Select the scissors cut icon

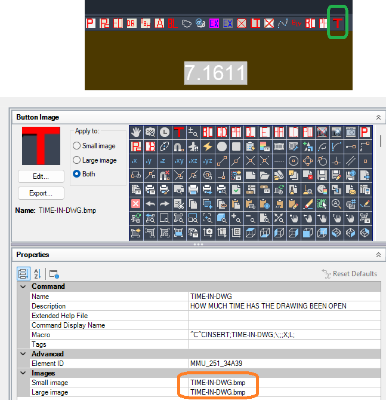click(179, 204)
